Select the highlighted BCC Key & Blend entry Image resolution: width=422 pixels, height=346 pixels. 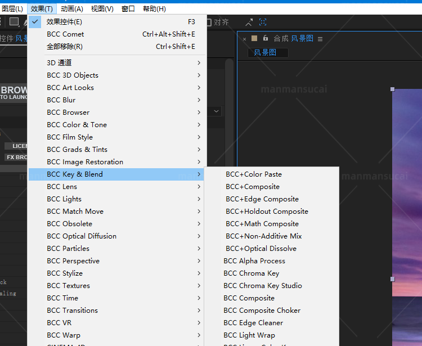117,174
